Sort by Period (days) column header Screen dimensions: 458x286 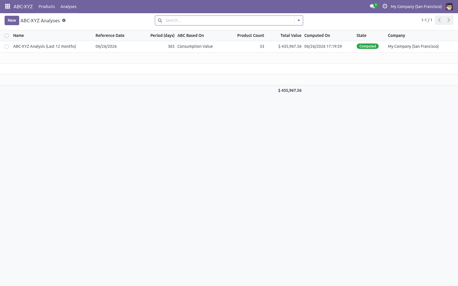click(162, 35)
